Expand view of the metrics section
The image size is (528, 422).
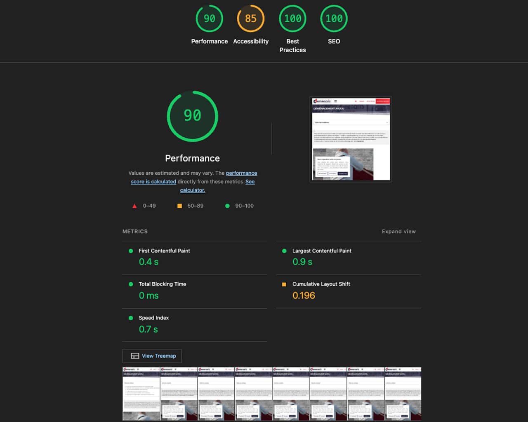pyautogui.click(x=398, y=232)
